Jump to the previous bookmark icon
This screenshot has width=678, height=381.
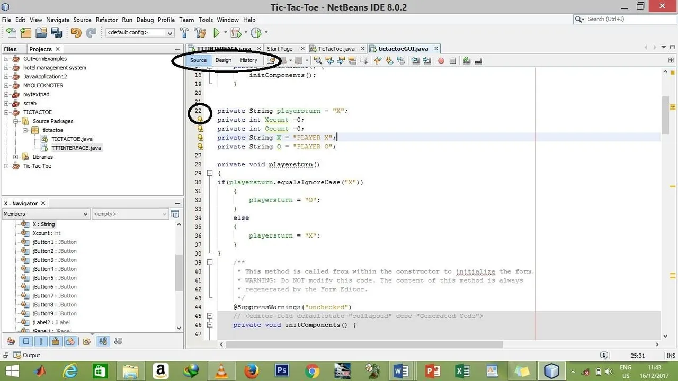(x=378, y=60)
